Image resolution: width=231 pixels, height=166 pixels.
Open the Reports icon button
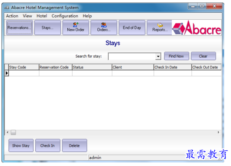pos(160,28)
